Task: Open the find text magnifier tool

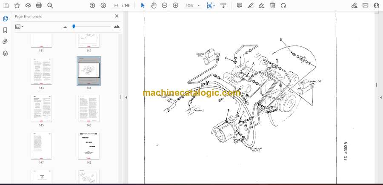Action: click(x=50, y=6)
